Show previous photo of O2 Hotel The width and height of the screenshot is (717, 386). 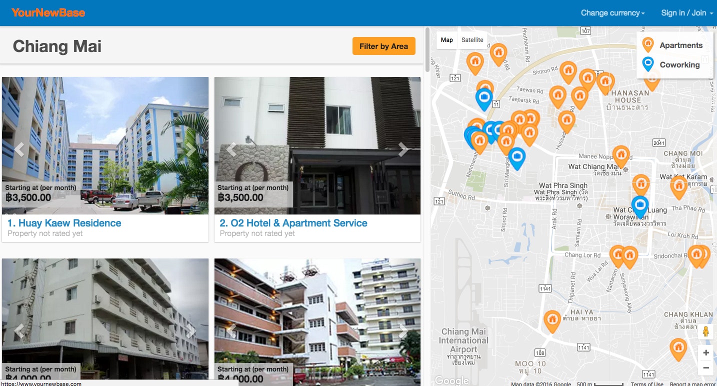tap(231, 149)
